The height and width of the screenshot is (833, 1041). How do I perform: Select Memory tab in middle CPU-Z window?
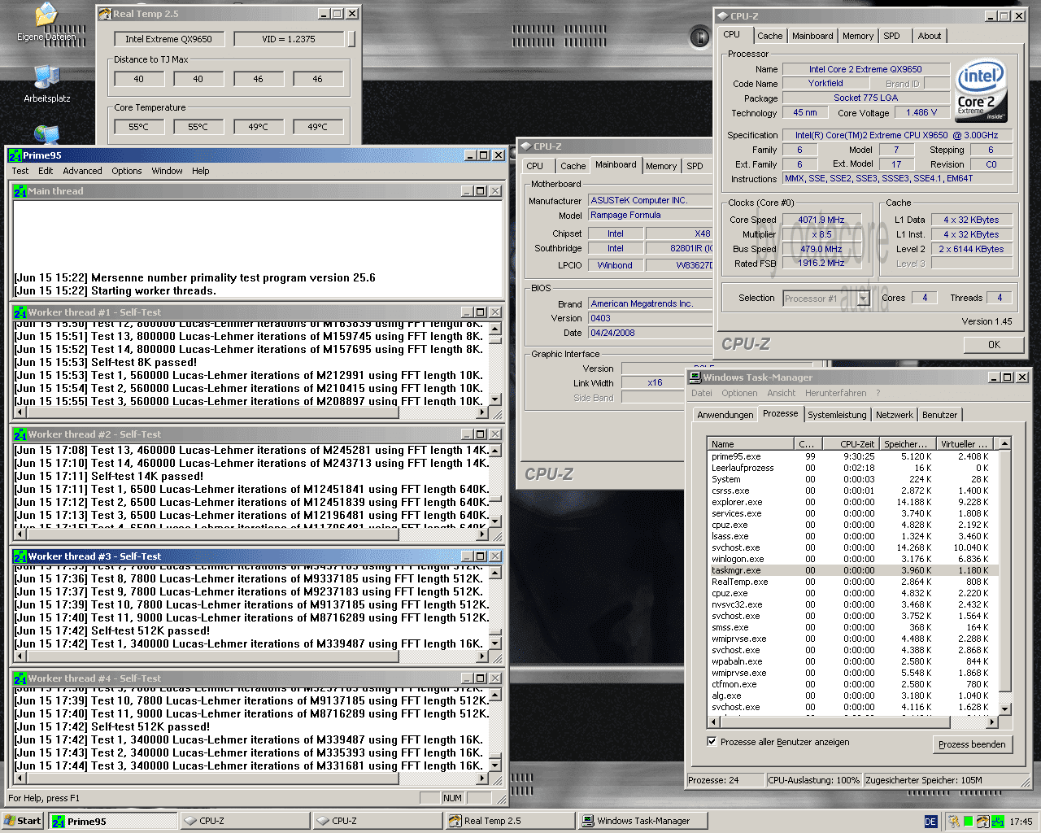pos(661,166)
